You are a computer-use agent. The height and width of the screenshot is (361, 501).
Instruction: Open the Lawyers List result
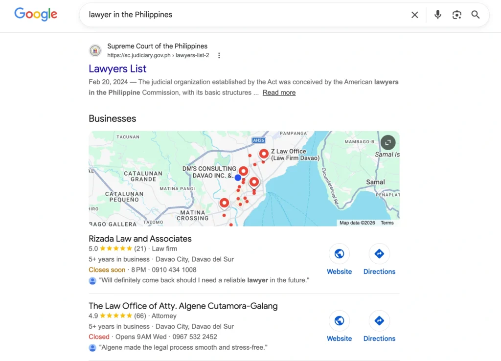point(117,68)
